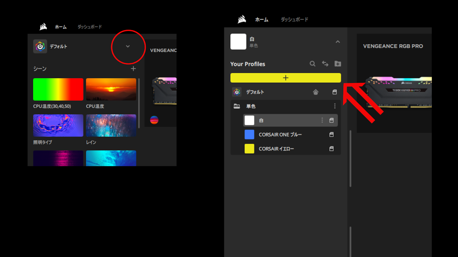Click the デフォルト profile icon in left header
The image size is (458, 257).
[40, 46]
